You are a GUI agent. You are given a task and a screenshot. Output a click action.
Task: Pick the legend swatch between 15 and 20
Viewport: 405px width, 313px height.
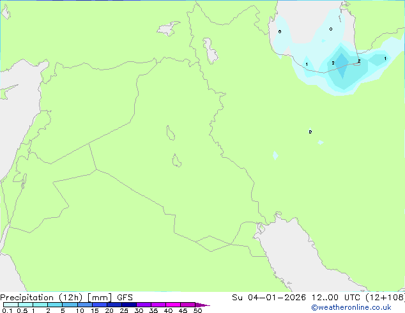point(100,305)
